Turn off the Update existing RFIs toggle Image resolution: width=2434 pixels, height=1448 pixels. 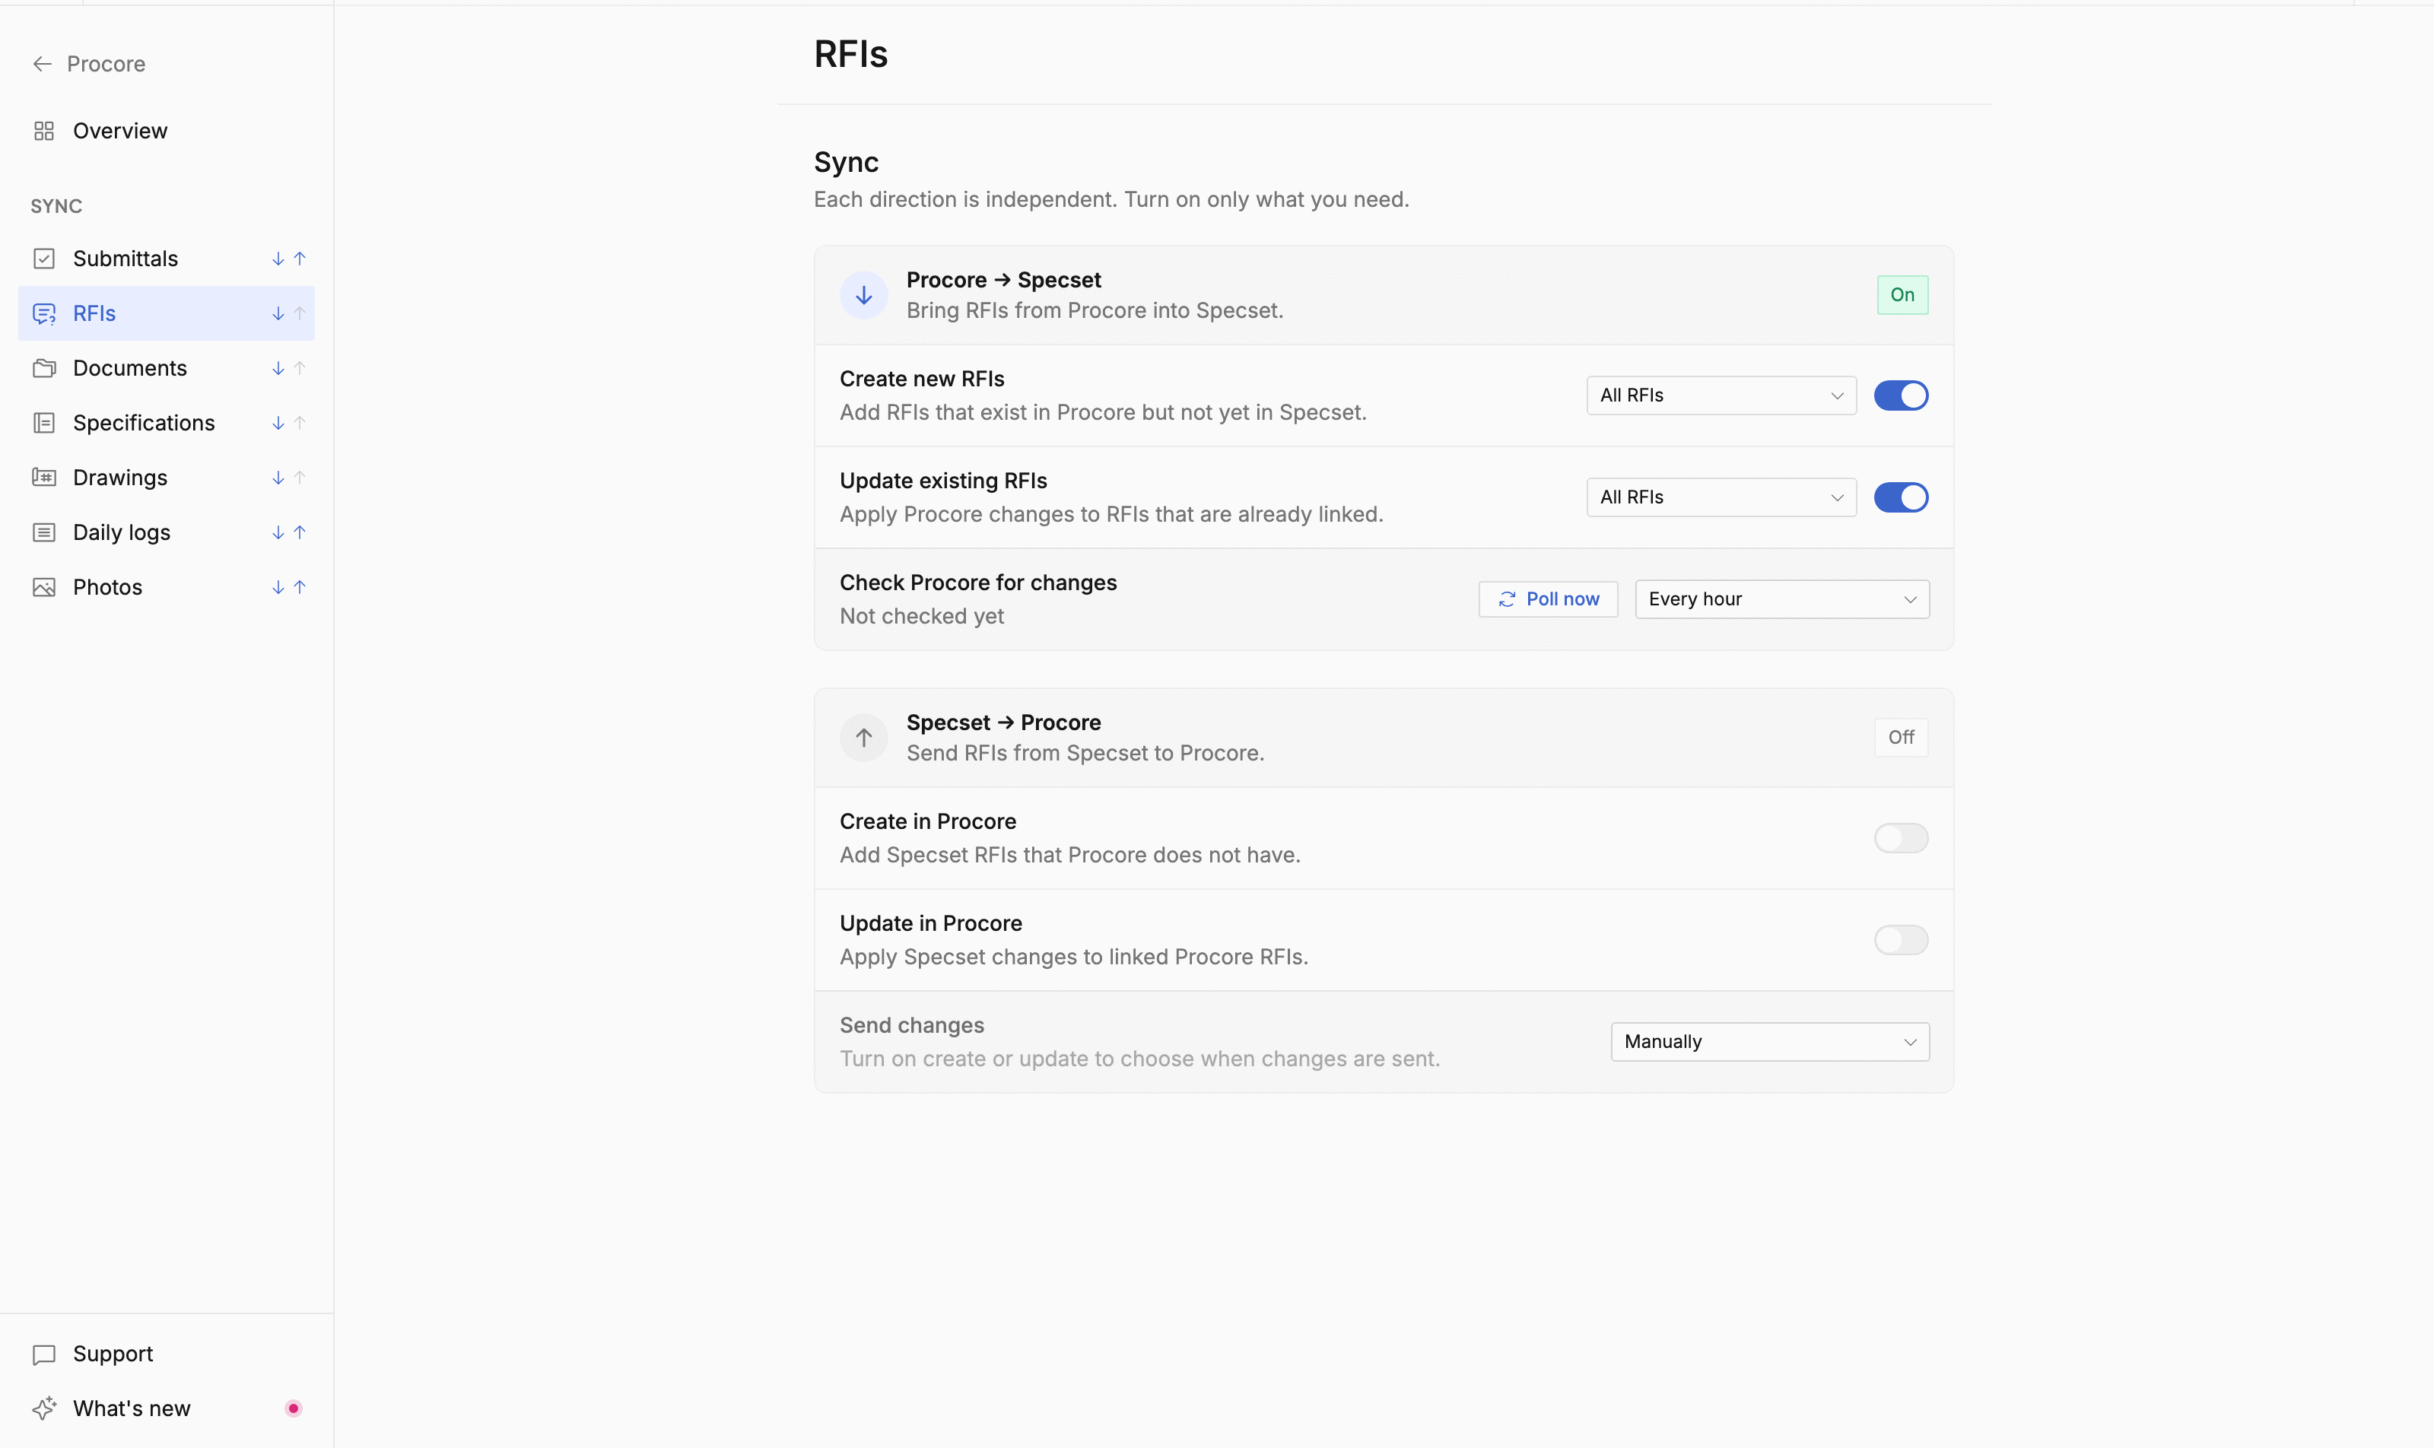[x=1900, y=497]
